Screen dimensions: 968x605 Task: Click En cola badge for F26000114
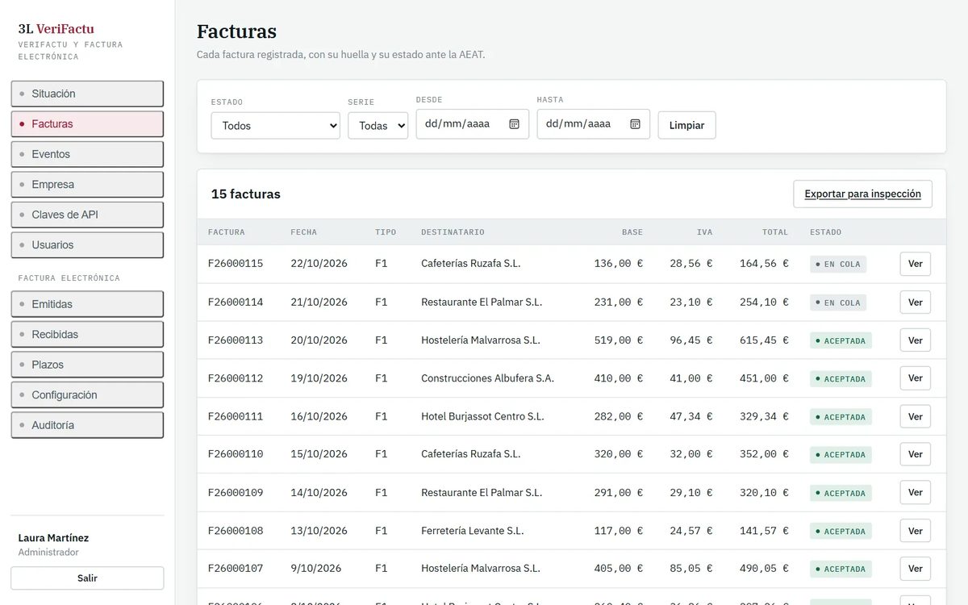[838, 302]
